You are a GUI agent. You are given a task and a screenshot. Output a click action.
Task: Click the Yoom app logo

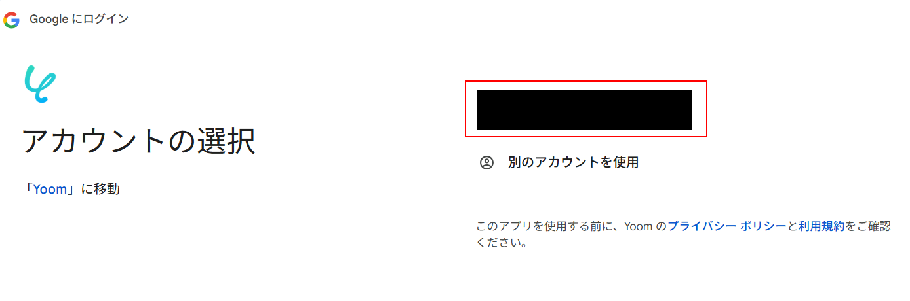coord(40,84)
